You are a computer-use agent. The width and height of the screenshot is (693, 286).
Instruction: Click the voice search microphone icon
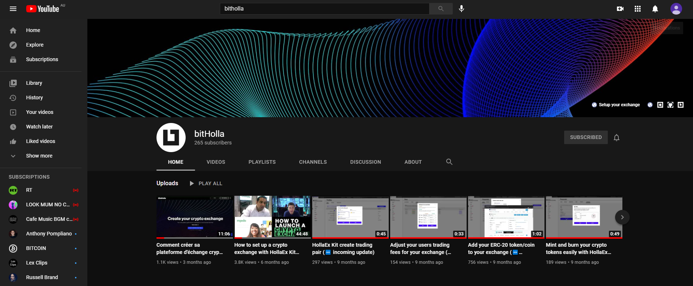(462, 9)
